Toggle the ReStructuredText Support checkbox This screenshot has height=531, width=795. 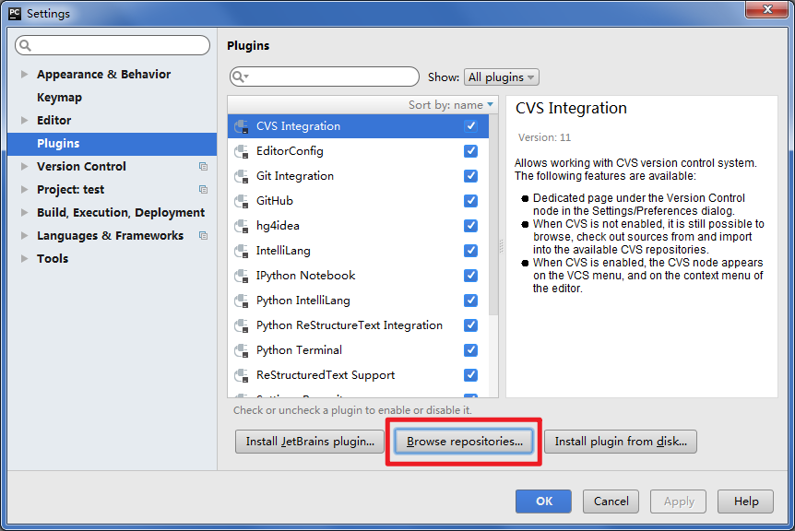click(470, 375)
